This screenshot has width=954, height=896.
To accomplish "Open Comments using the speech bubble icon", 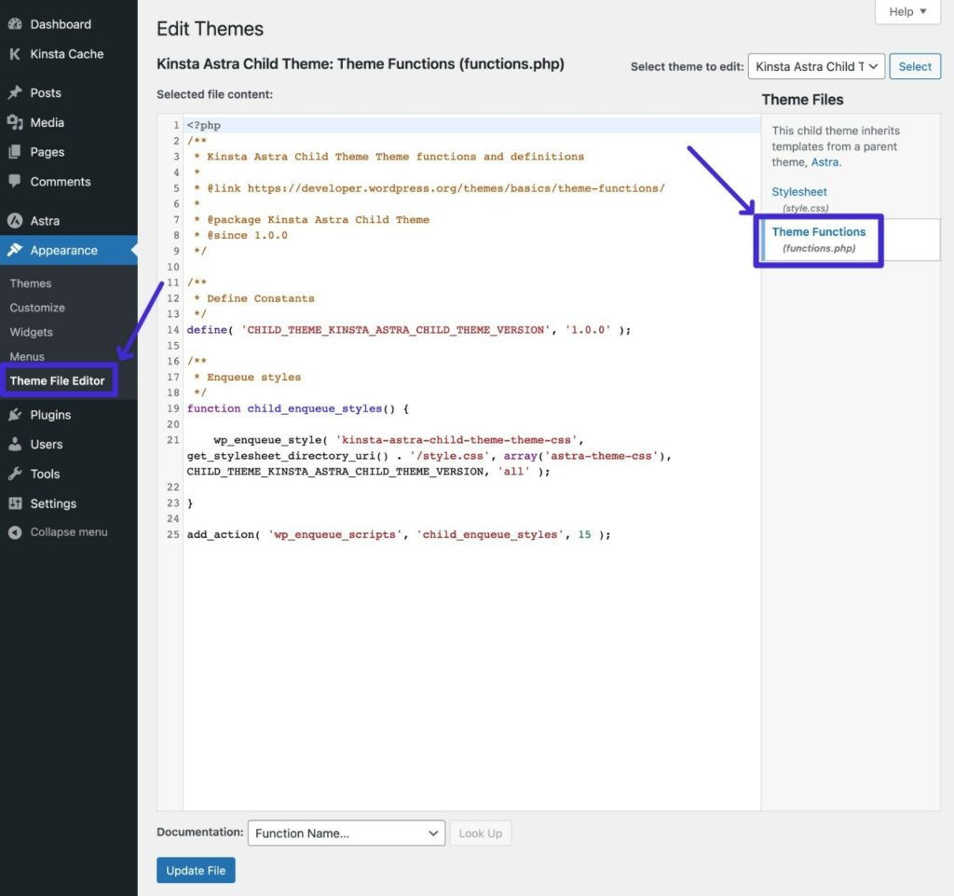I will pos(16,181).
